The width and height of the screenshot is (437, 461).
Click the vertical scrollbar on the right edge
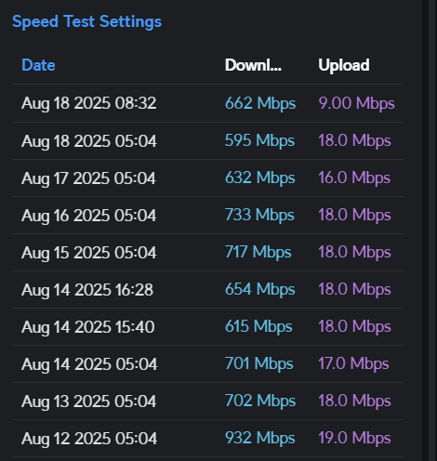tap(432, 230)
